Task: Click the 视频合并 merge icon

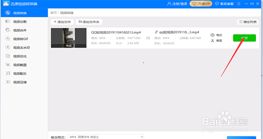Action: click(8, 30)
